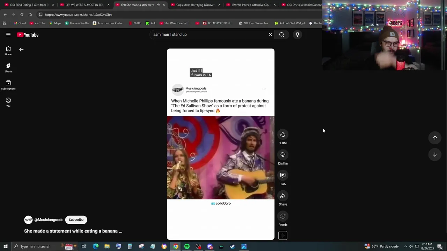Image resolution: width=447 pixels, height=251 pixels.
Task: Subscribe to @Musiciangoods
Action: tap(76, 220)
